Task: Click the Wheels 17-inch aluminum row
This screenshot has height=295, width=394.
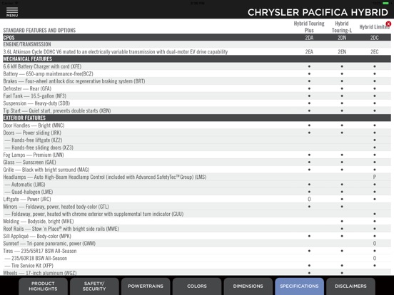Action: 197,272
